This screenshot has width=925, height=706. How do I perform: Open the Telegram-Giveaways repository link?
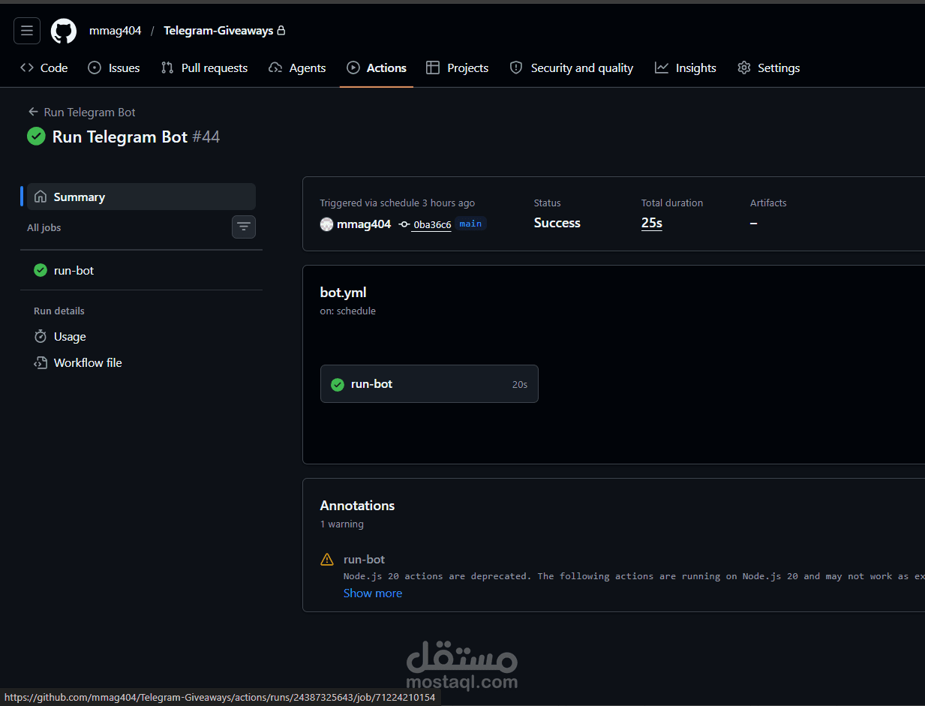[218, 31]
